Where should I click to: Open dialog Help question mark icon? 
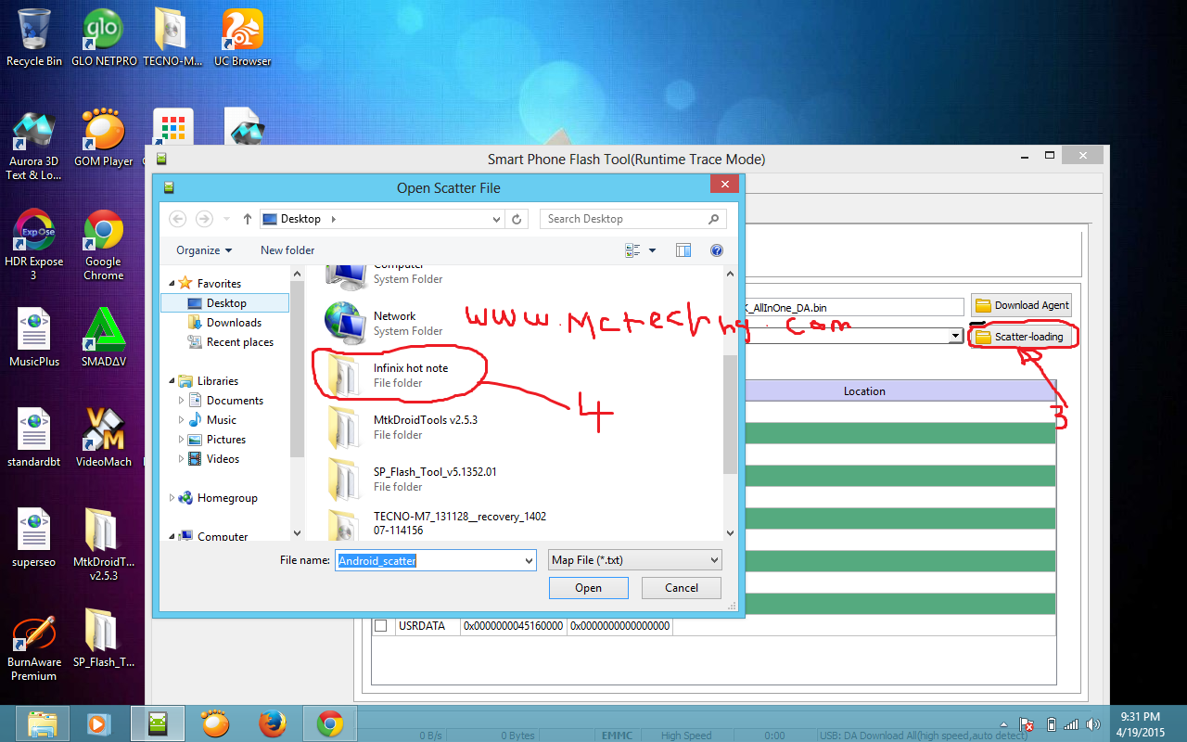[716, 250]
